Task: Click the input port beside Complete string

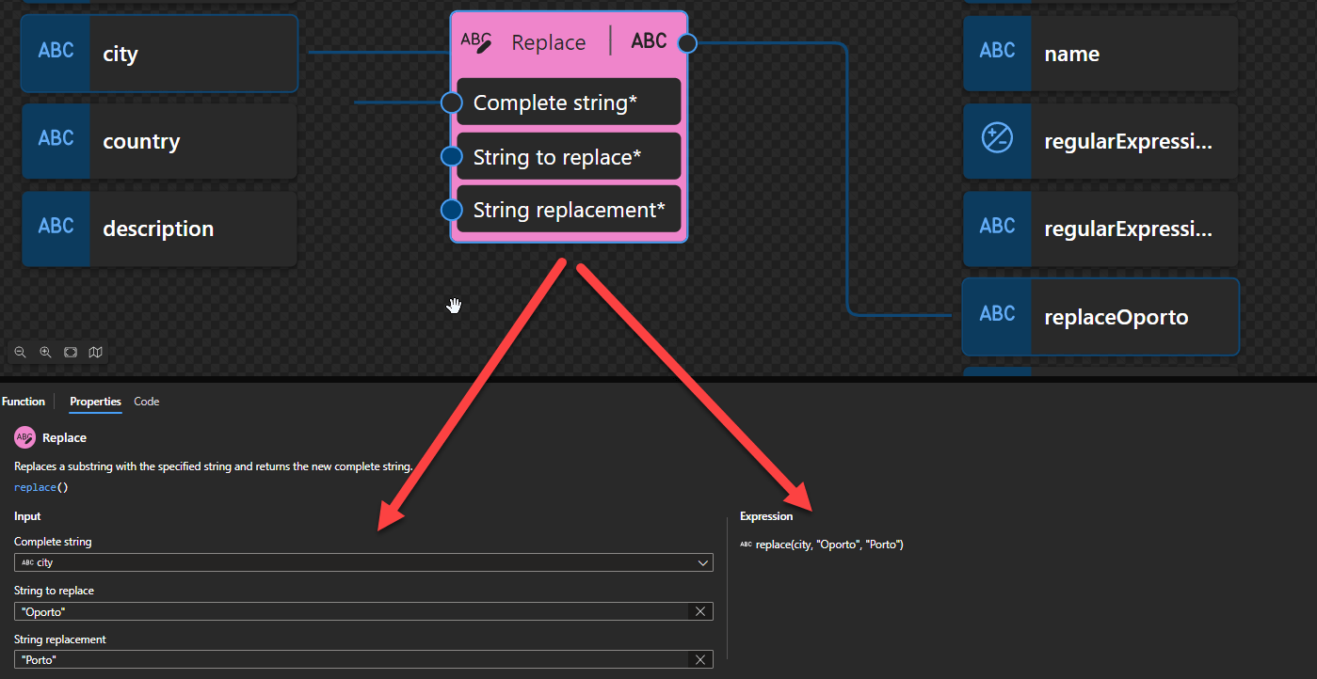Action: (452, 102)
